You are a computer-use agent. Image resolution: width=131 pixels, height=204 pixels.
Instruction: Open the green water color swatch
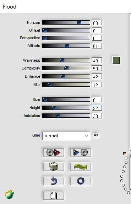(116, 60)
